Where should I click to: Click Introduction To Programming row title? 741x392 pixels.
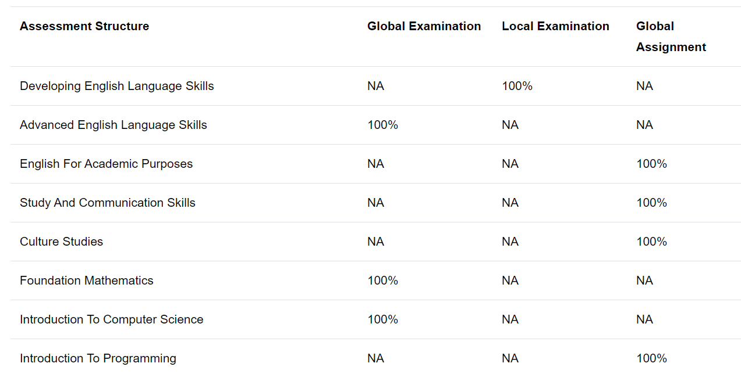98,358
